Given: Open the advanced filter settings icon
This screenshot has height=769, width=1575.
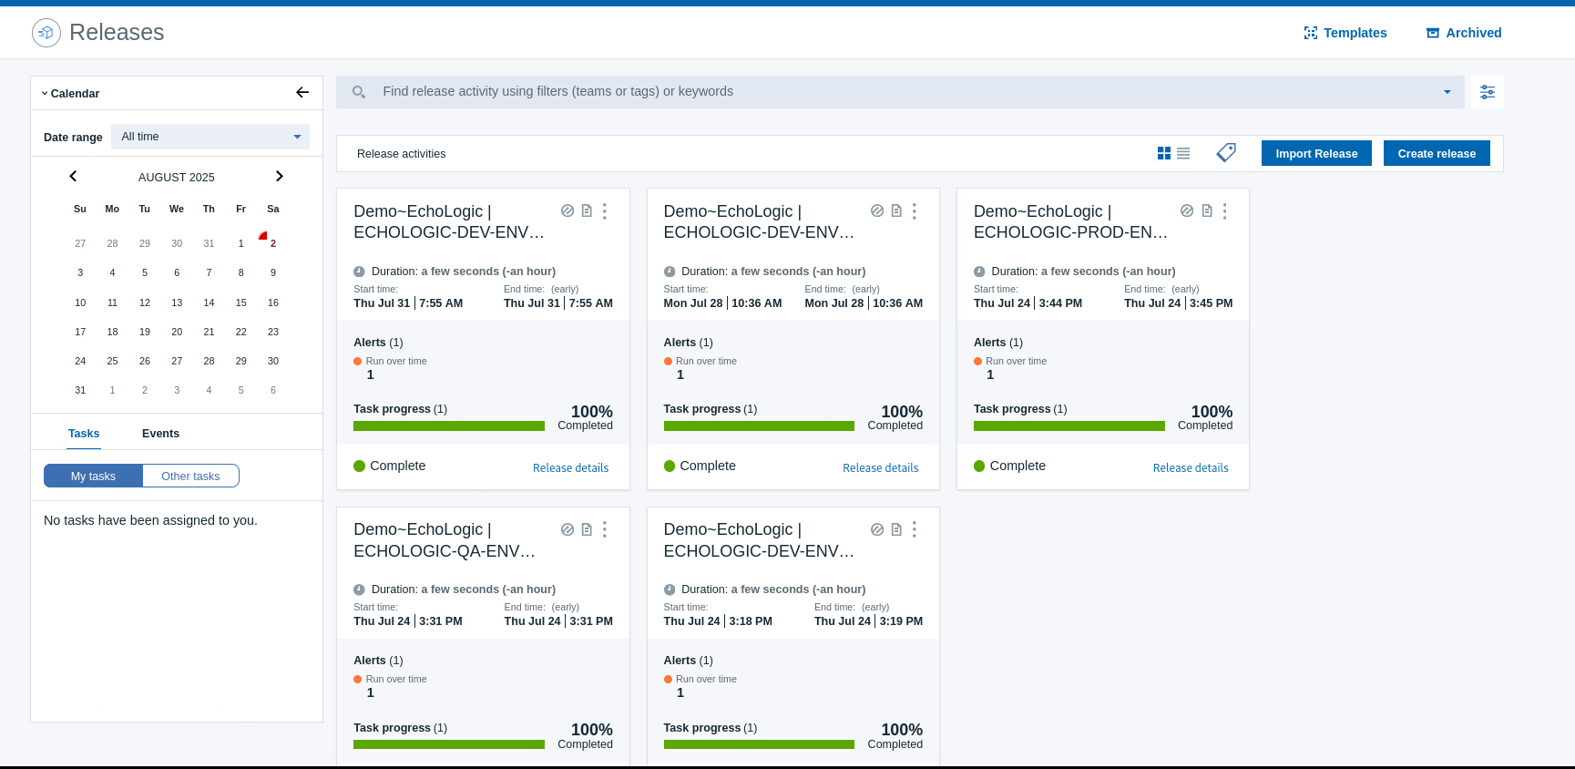Looking at the screenshot, I should (1488, 92).
